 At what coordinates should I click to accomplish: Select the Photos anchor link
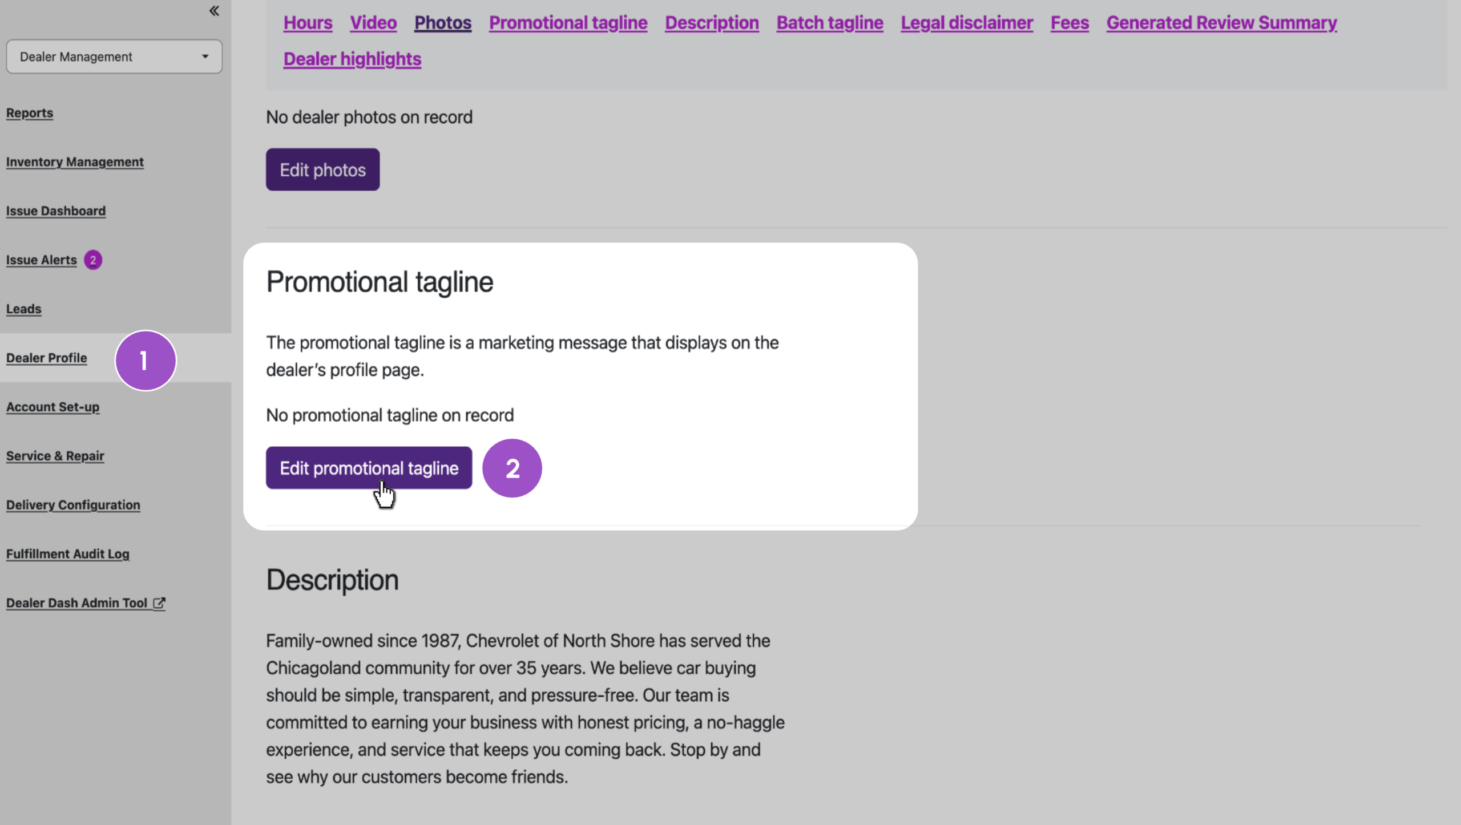coord(443,23)
